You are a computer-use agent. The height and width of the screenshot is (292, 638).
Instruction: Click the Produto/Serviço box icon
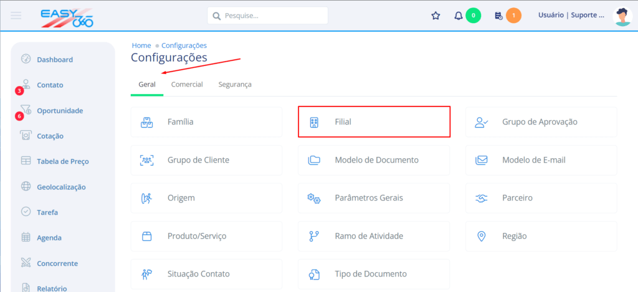click(146, 237)
